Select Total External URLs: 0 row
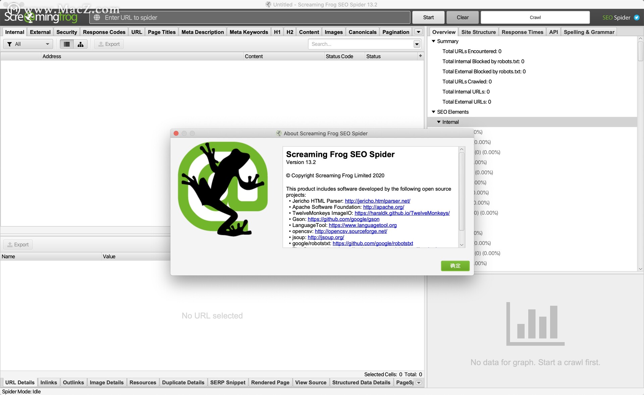The image size is (644, 395). point(467,102)
